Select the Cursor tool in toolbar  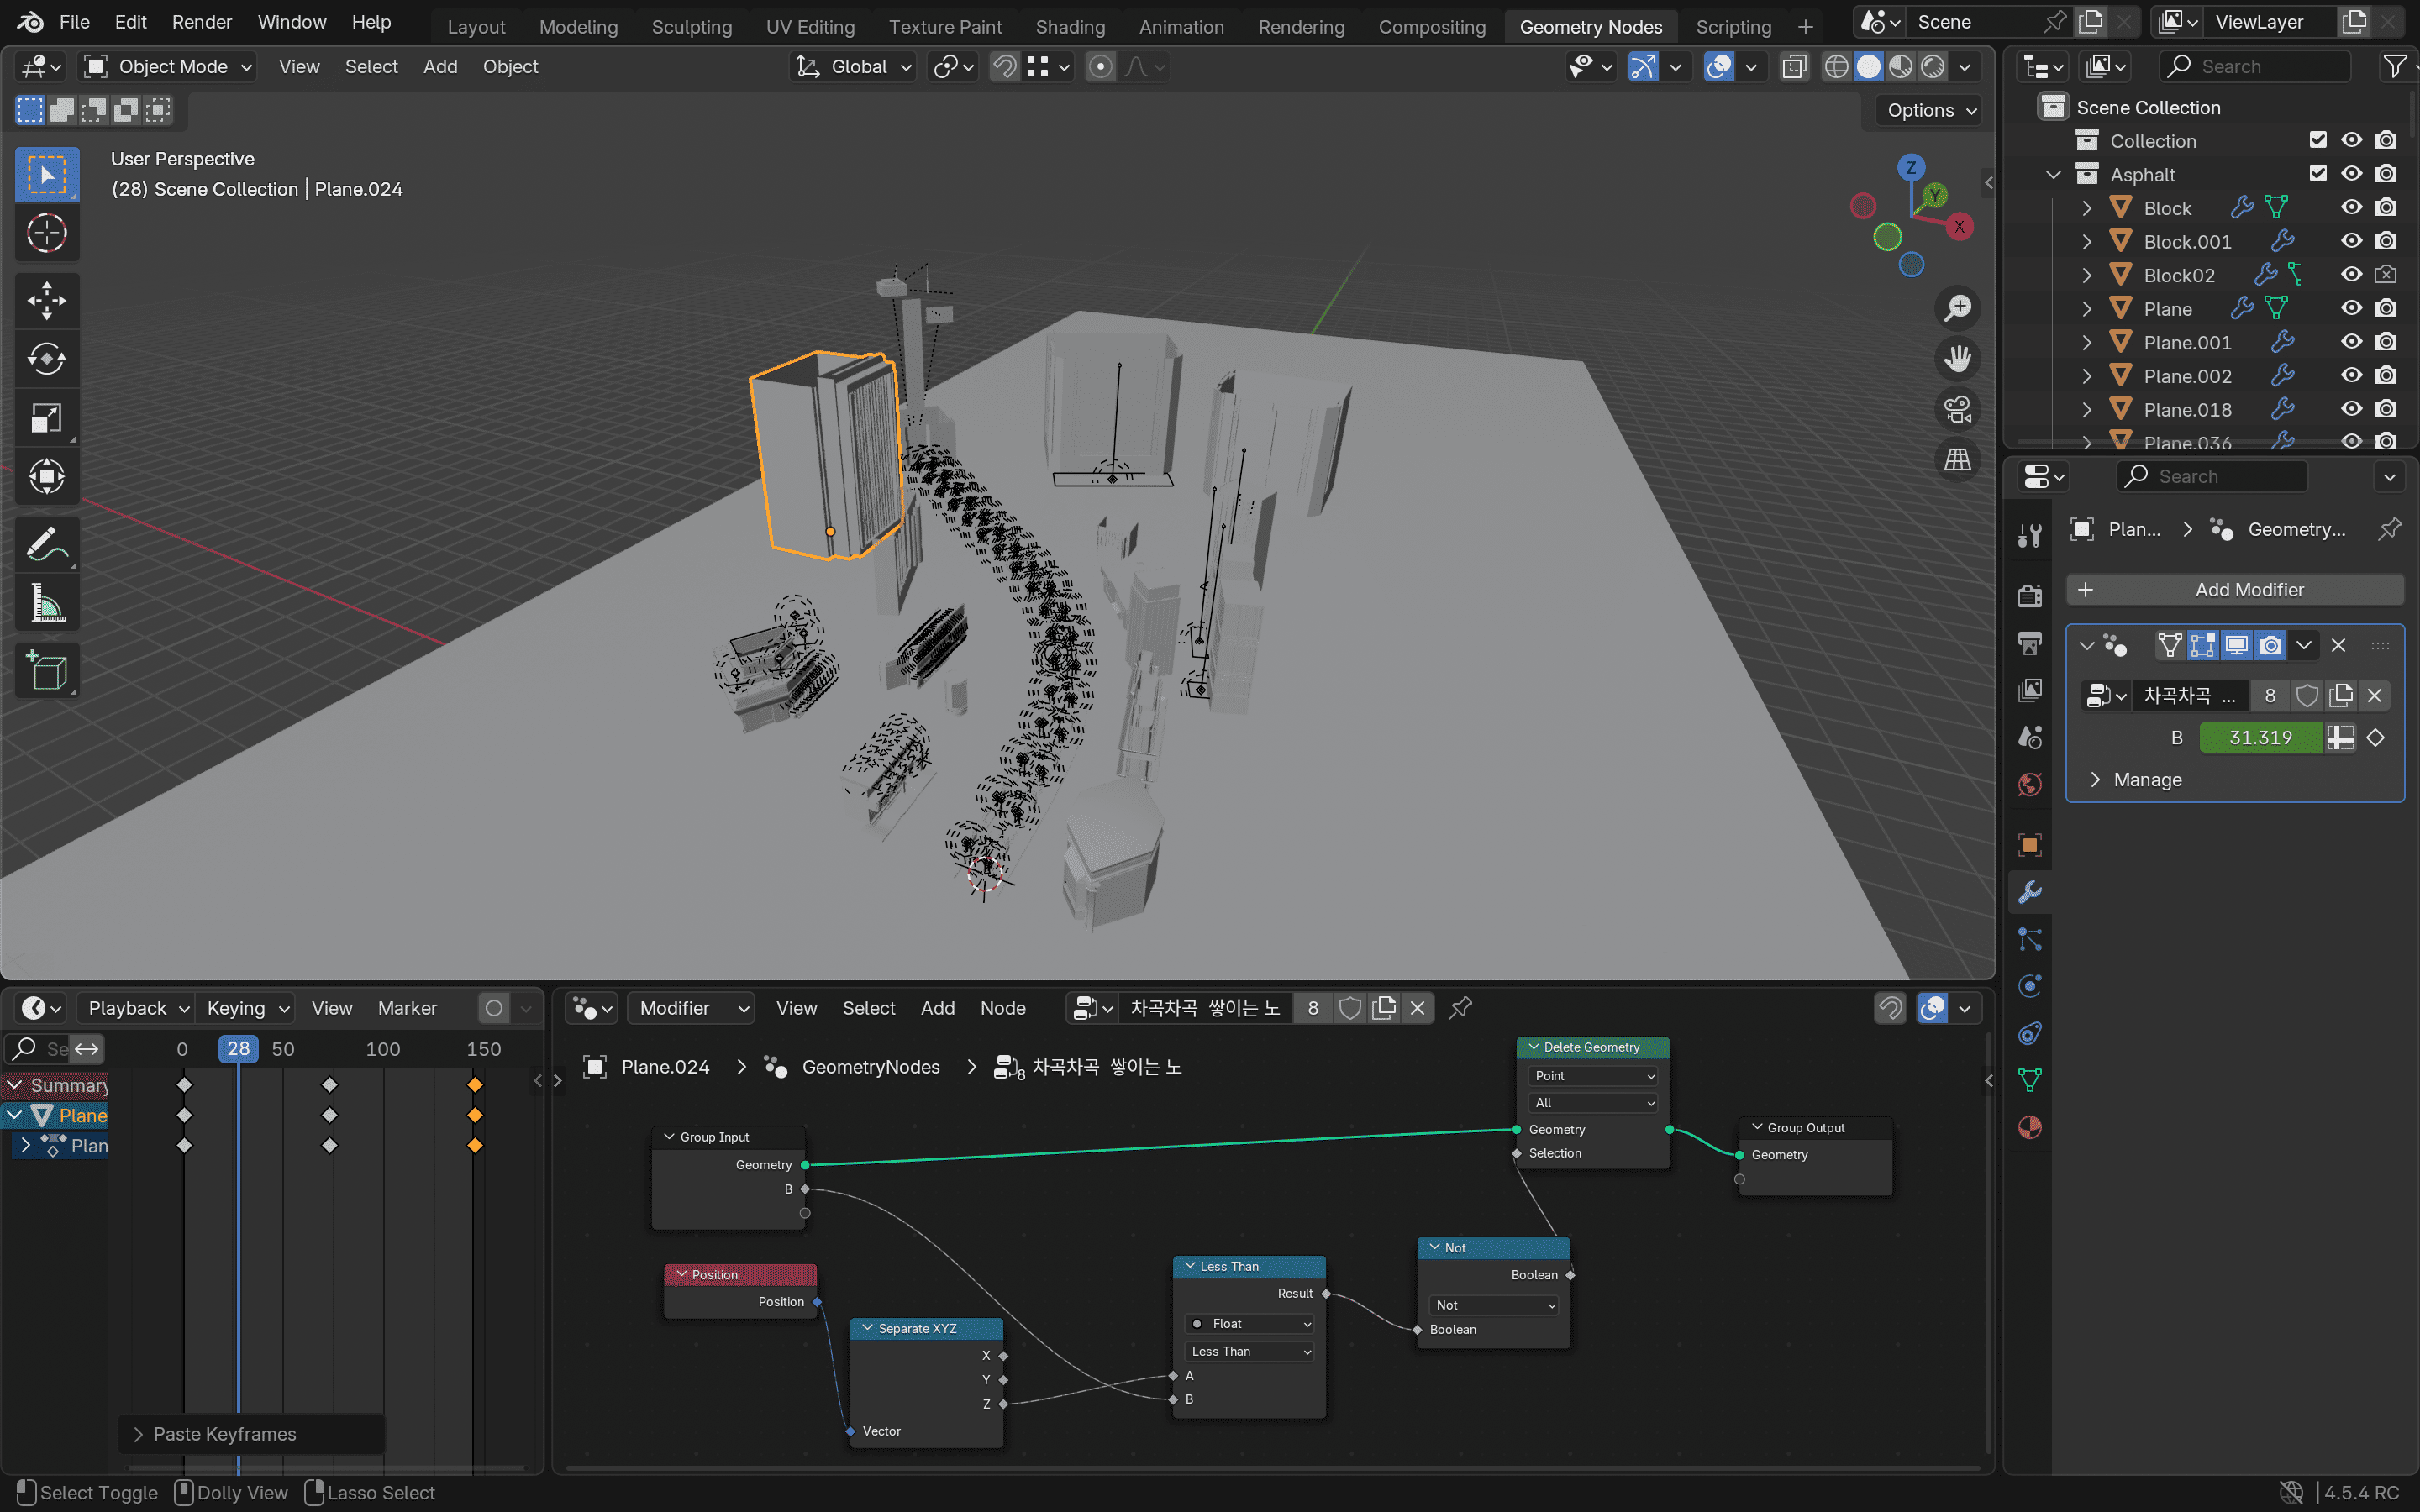coord(46,234)
